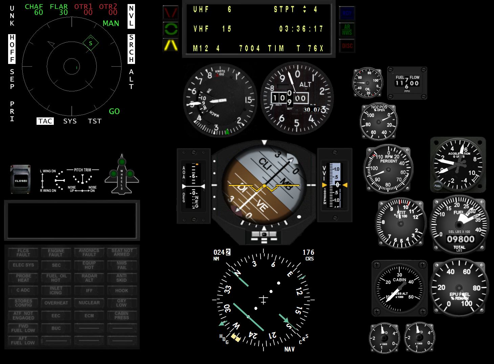Click the green AOA on-speed circle
The width and height of the screenshot is (494, 364).
[171, 29]
